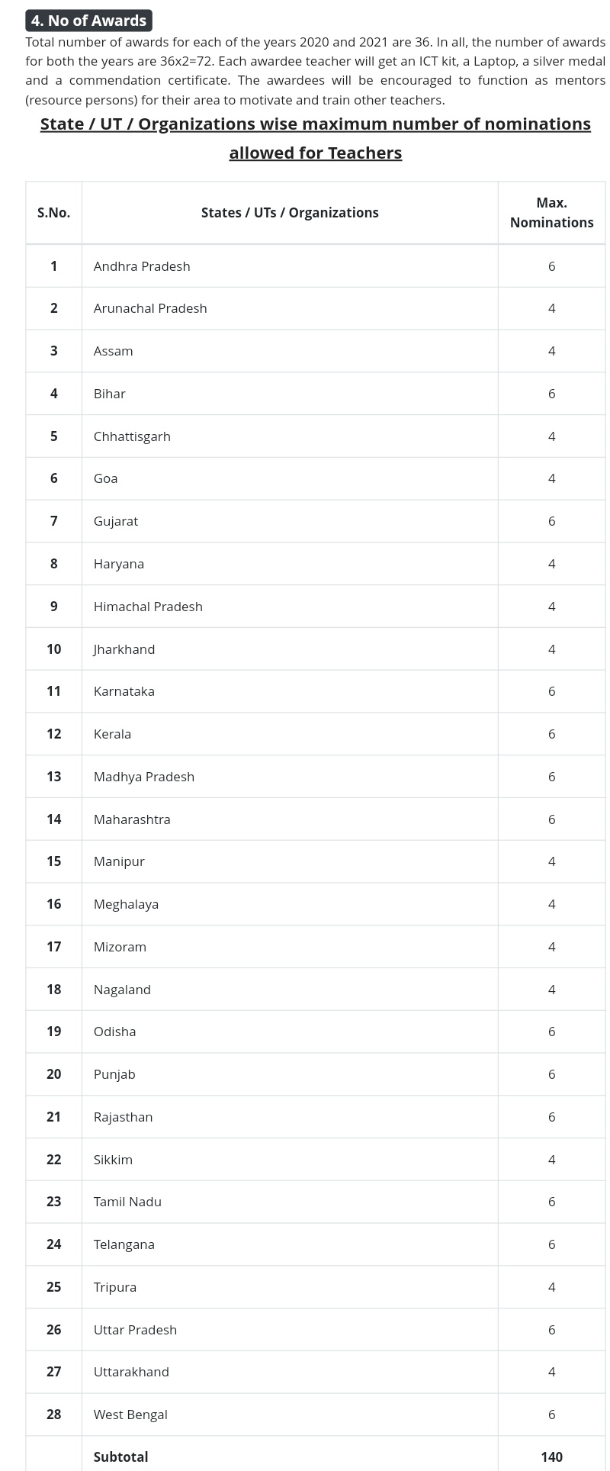The image size is (610, 1471).
Task: Select the Odisha state entry
Action: click(115, 1032)
